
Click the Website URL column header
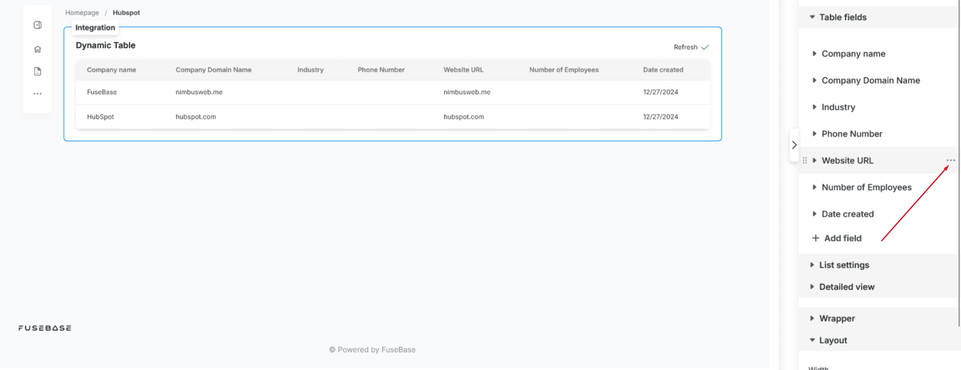pyautogui.click(x=463, y=70)
